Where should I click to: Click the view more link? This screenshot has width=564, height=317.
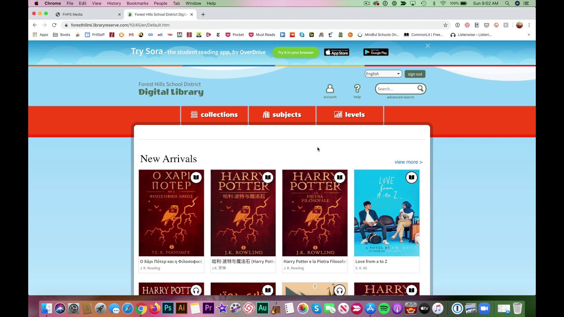[408, 162]
